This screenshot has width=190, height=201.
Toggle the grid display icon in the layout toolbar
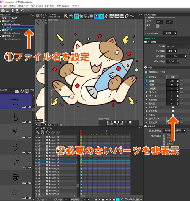(x=76, y=16)
